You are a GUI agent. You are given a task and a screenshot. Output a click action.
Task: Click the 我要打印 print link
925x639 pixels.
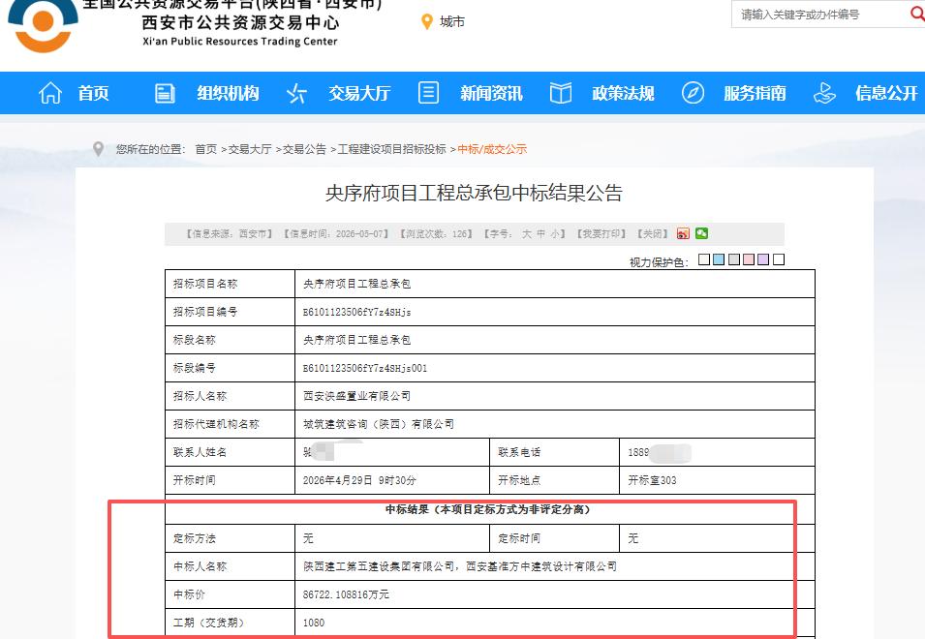pos(601,234)
